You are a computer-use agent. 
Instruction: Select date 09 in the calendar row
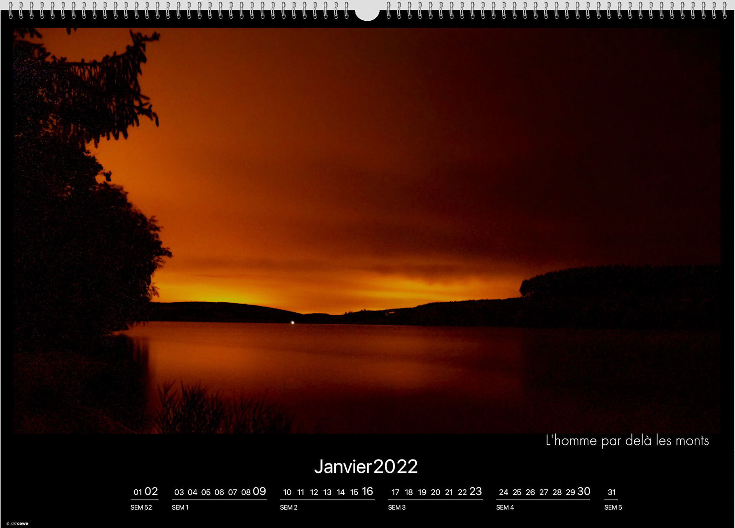pyautogui.click(x=259, y=491)
